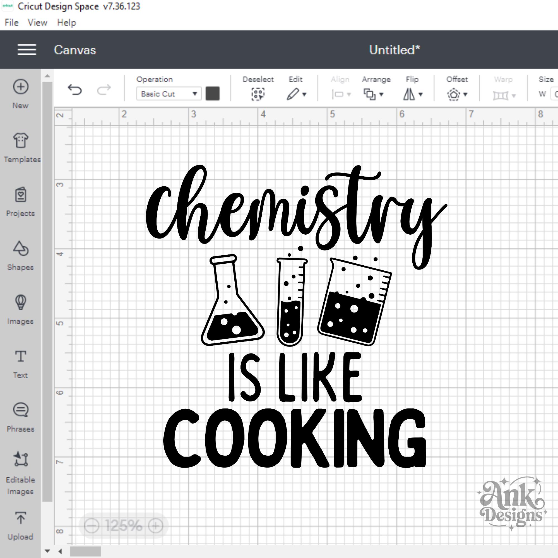558x558 pixels.
Task: Open the Projects panel
Action: tap(20, 202)
